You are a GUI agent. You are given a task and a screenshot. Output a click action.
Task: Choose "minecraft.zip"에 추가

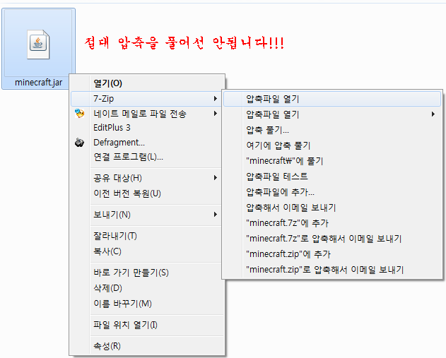332,254
